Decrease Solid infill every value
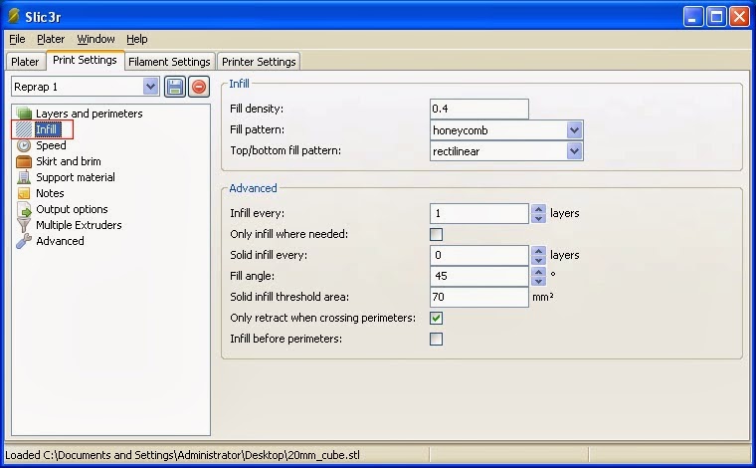The width and height of the screenshot is (756, 468). point(538,260)
